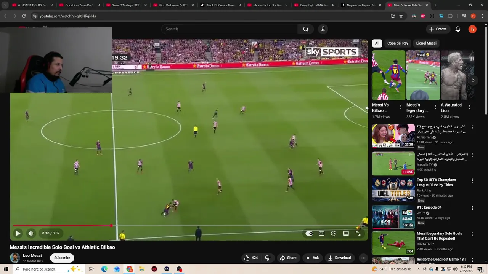The height and width of the screenshot is (274, 488).
Task: Open Chrome three-dot menu
Action: click(x=482, y=16)
